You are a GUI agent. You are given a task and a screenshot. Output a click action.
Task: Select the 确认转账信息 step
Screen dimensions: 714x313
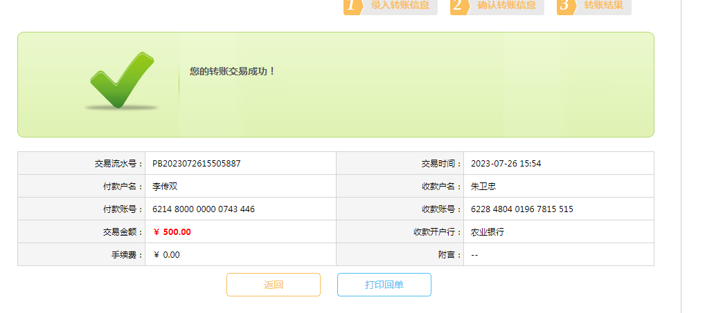coord(506,6)
